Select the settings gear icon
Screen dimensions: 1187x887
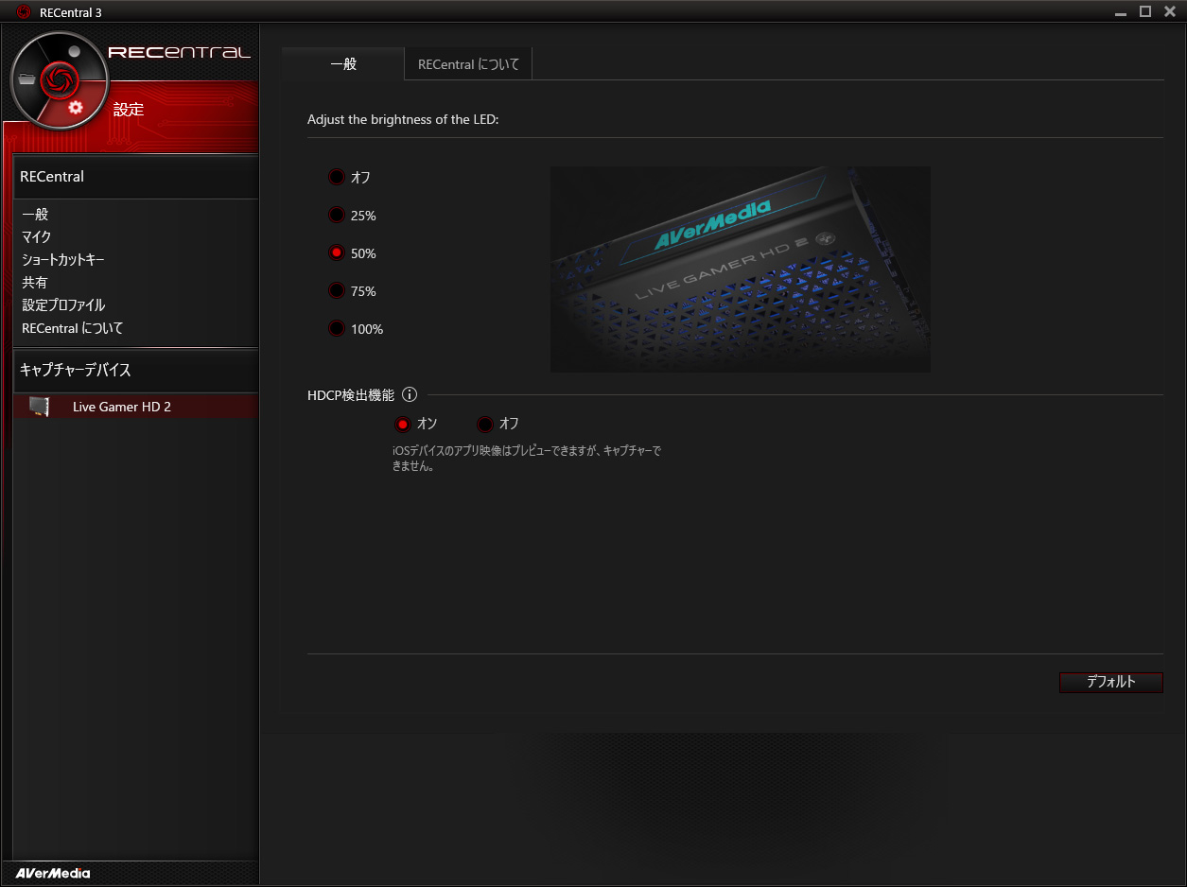pos(76,108)
